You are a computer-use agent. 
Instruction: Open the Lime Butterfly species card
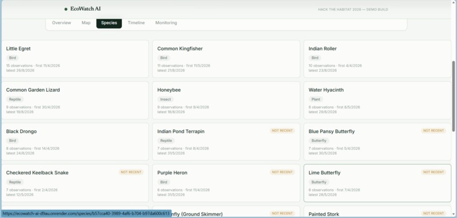pyautogui.click(x=378, y=183)
